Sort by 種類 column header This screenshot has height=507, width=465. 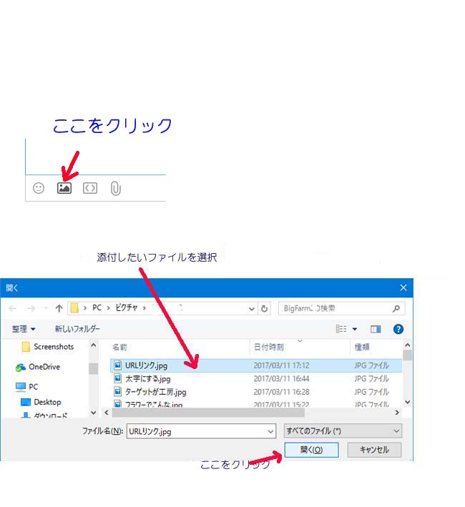[x=362, y=348]
